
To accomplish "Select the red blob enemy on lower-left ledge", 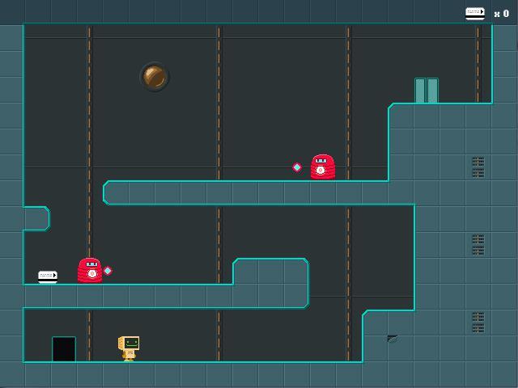I will pyautogui.click(x=90, y=271).
